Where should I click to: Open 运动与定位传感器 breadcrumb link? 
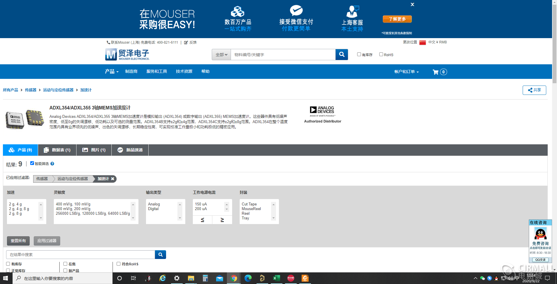click(x=58, y=90)
